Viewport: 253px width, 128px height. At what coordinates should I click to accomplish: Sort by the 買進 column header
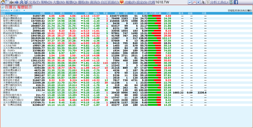52,13
